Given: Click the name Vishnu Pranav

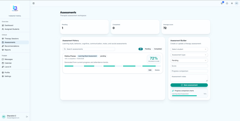Looking at the screenshot, I should point(70,56).
